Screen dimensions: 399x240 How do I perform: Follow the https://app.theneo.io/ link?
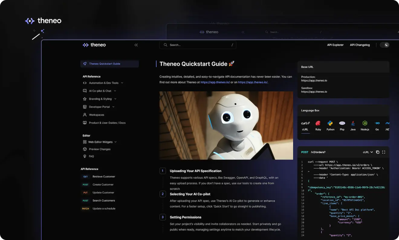(x=215, y=82)
